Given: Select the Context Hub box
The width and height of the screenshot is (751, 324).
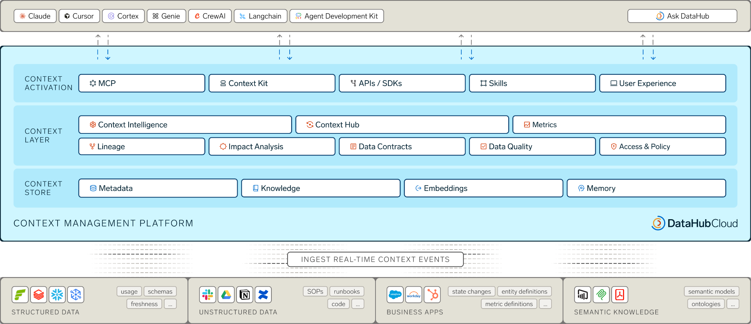Looking at the screenshot, I should pyautogui.click(x=402, y=125).
